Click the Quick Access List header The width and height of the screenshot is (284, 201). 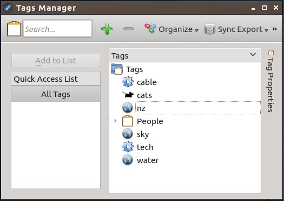pos(56,79)
